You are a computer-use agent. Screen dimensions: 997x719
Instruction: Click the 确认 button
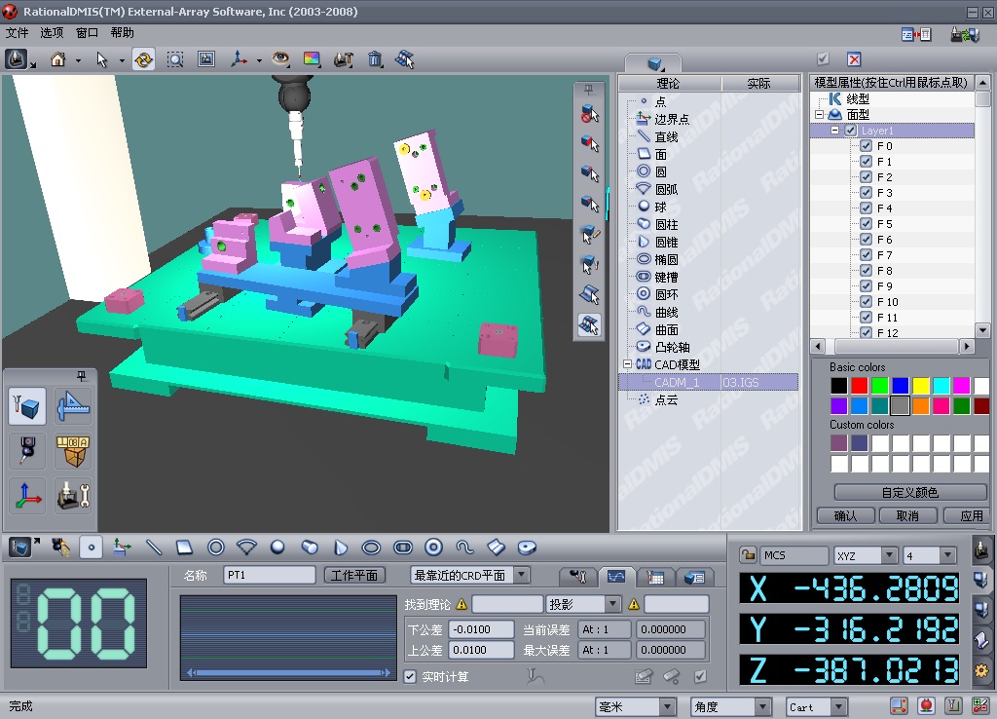coord(845,515)
